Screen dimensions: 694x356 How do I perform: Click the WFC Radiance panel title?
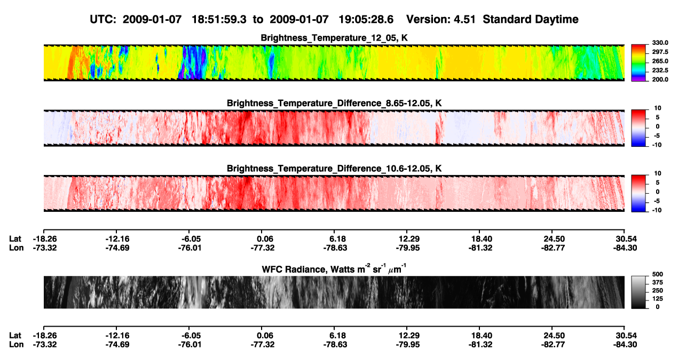click(x=334, y=269)
